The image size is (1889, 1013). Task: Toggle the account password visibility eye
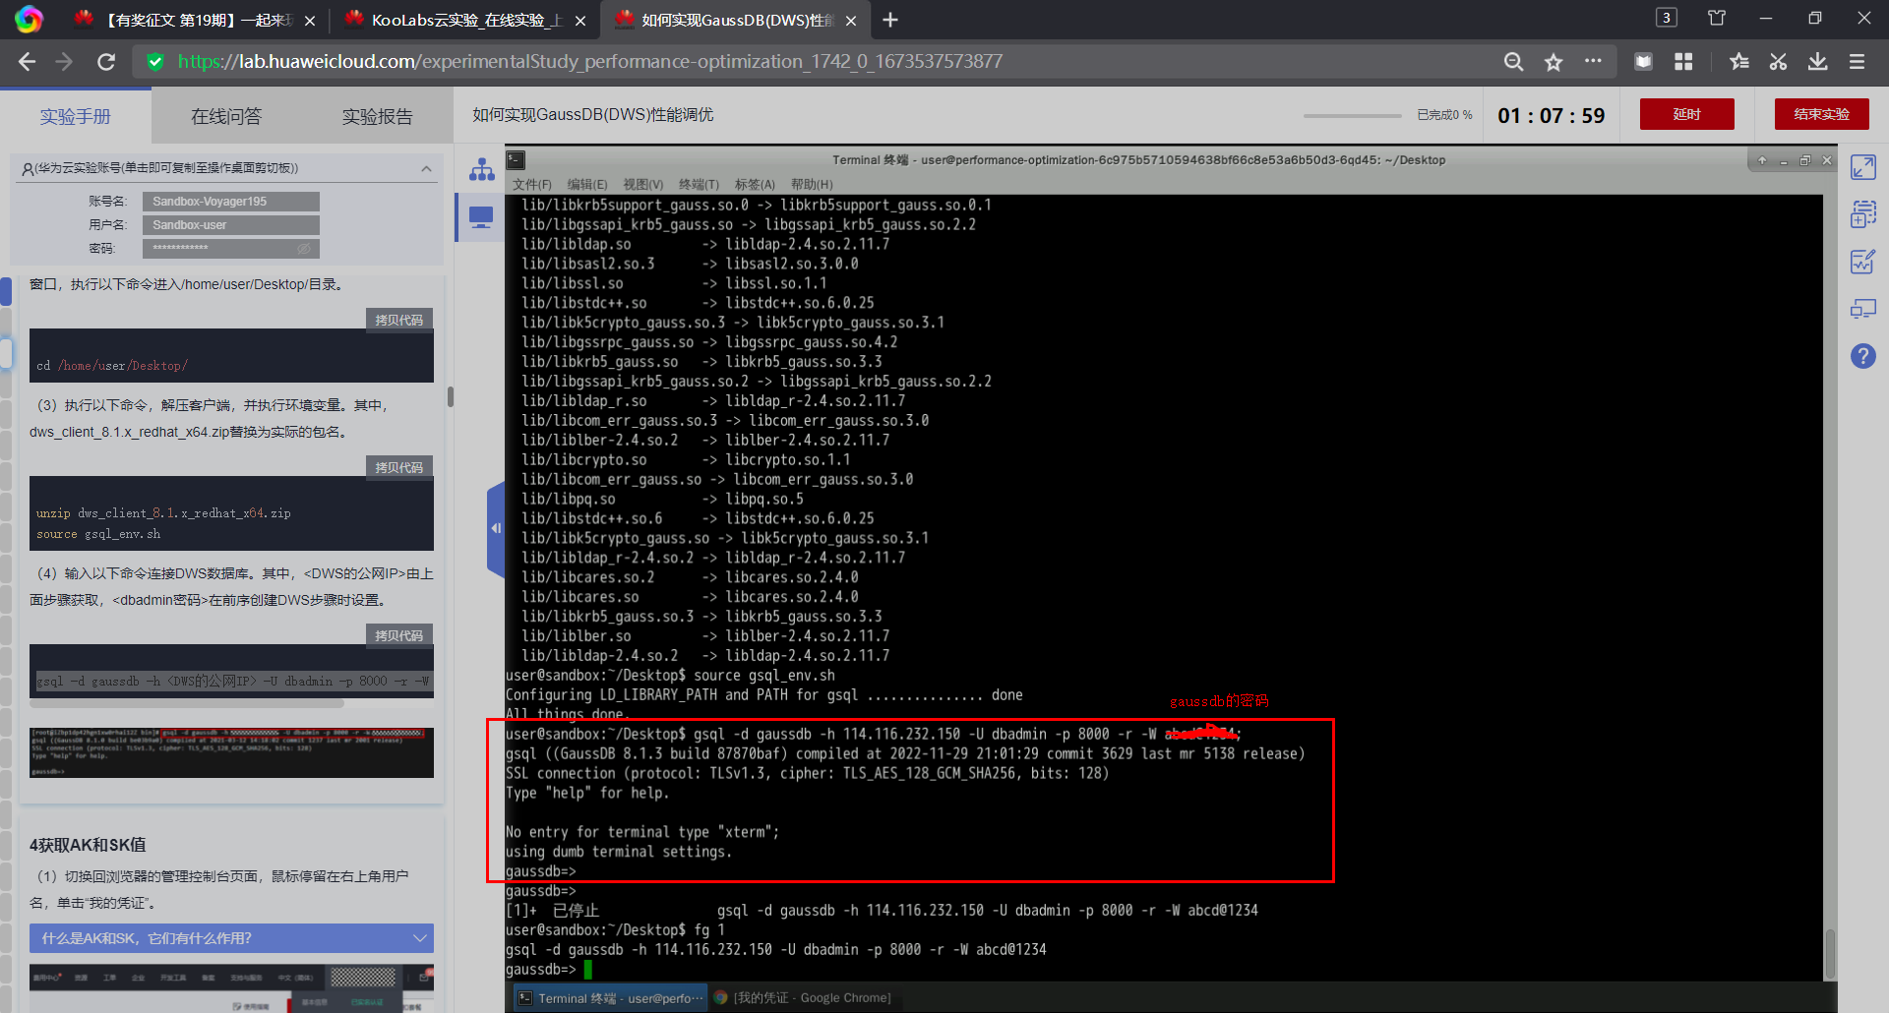tap(304, 249)
